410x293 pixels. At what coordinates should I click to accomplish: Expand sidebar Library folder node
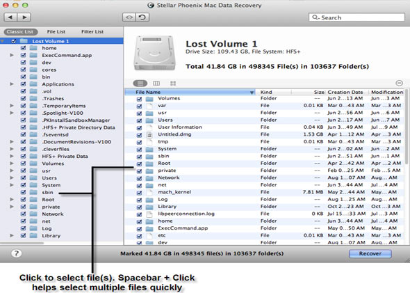12,236
